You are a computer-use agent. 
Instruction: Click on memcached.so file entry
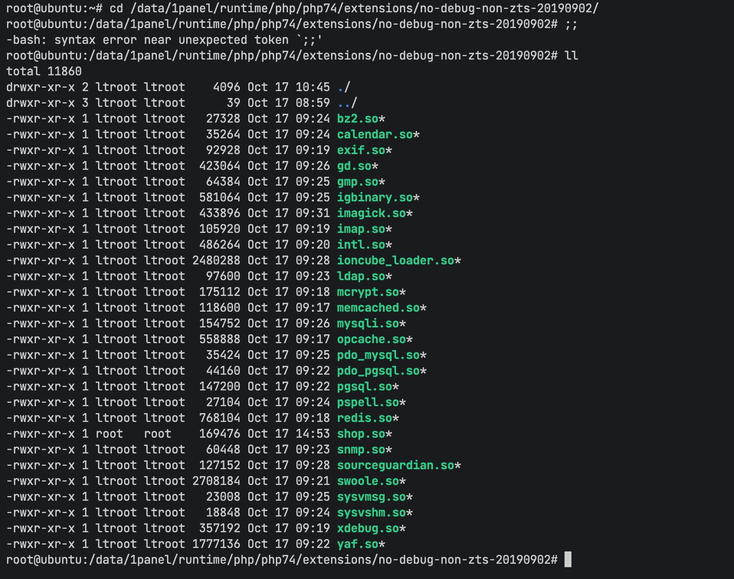pos(378,308)
